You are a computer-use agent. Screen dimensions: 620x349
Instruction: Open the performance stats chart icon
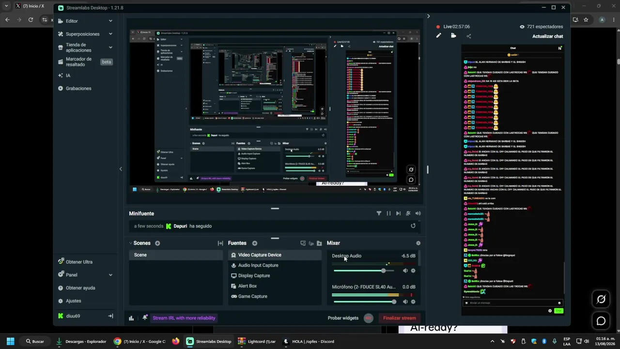(x=131, y=318)
